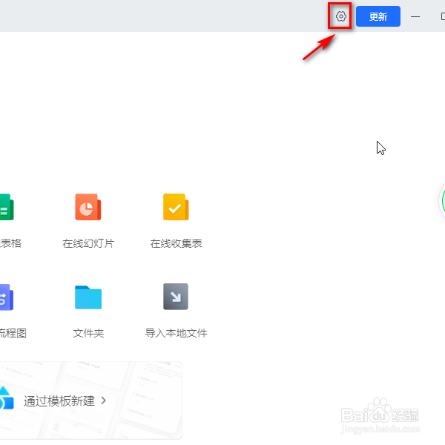
Task: Click the 导入本地文件 label text
Action: click(176, 333)
